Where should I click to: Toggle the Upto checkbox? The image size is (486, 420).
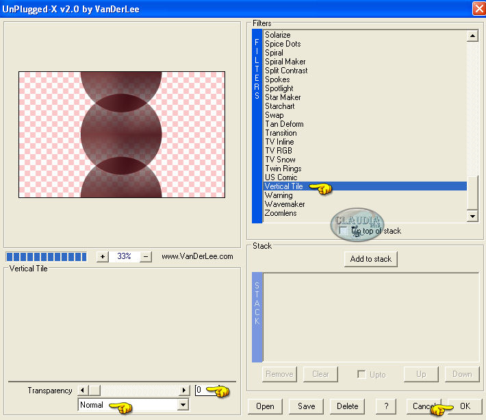[361, 374]
